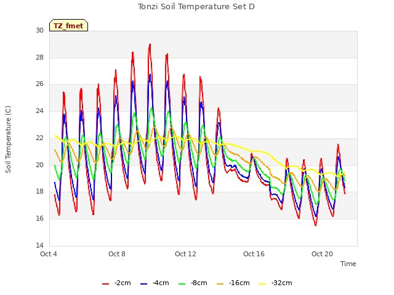The width and height of the screenshot is (394, 295).
Task: Click the 20 y-axis tick label
Action: tap(39, 165)
